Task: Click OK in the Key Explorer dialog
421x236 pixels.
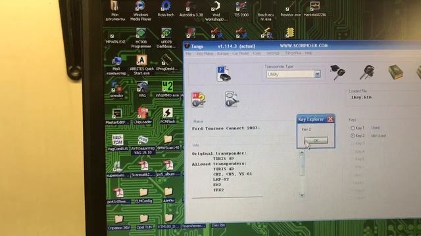Action: tap(316, 140)
